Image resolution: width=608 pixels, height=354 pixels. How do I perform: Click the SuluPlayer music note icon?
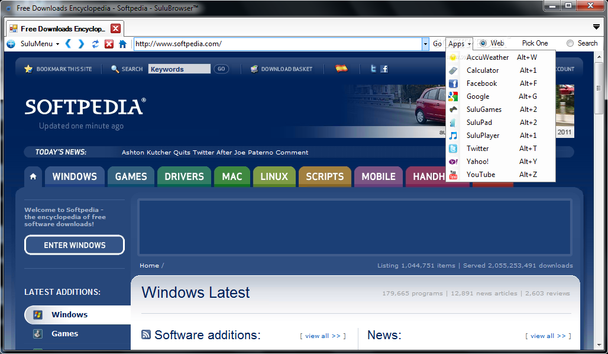click(453, 136)
